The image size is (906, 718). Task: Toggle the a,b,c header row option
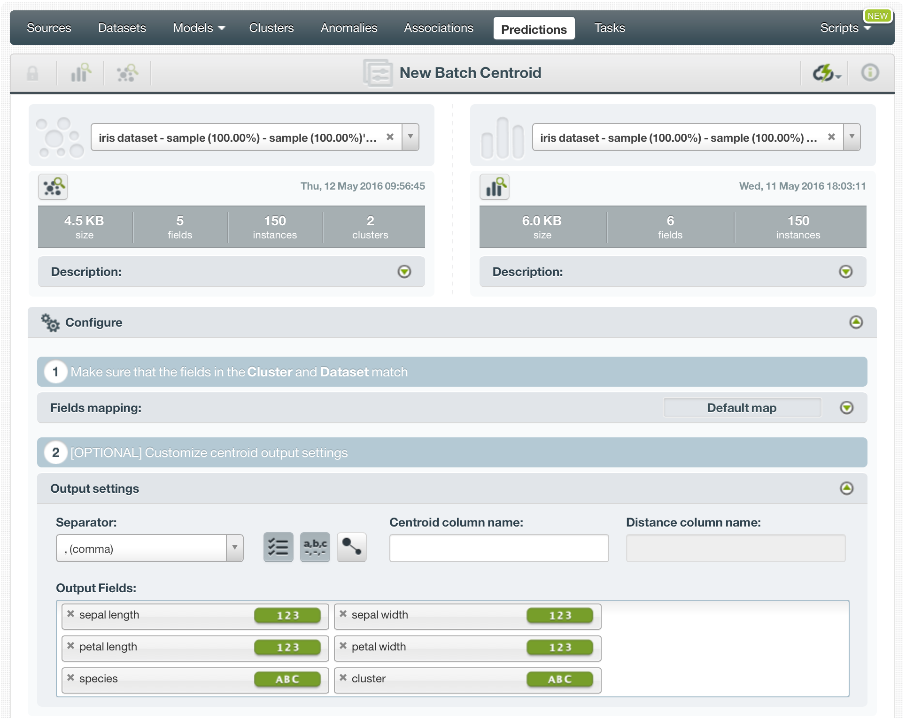pos(315,547)
